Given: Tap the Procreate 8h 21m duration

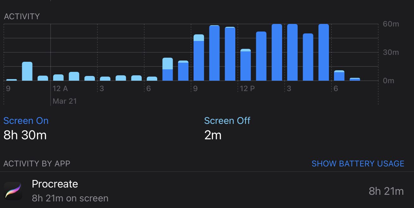Looking at the screenshot, I should (x=386, y=191).
